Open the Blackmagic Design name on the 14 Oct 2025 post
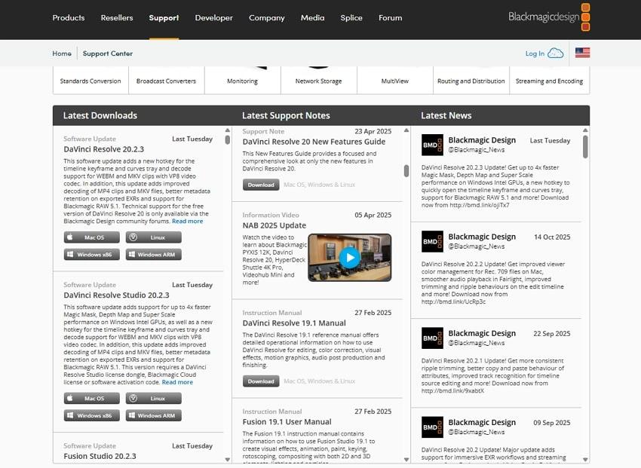Screen dimensions: 641x468 pyautogui.click(x=482, y=237)
